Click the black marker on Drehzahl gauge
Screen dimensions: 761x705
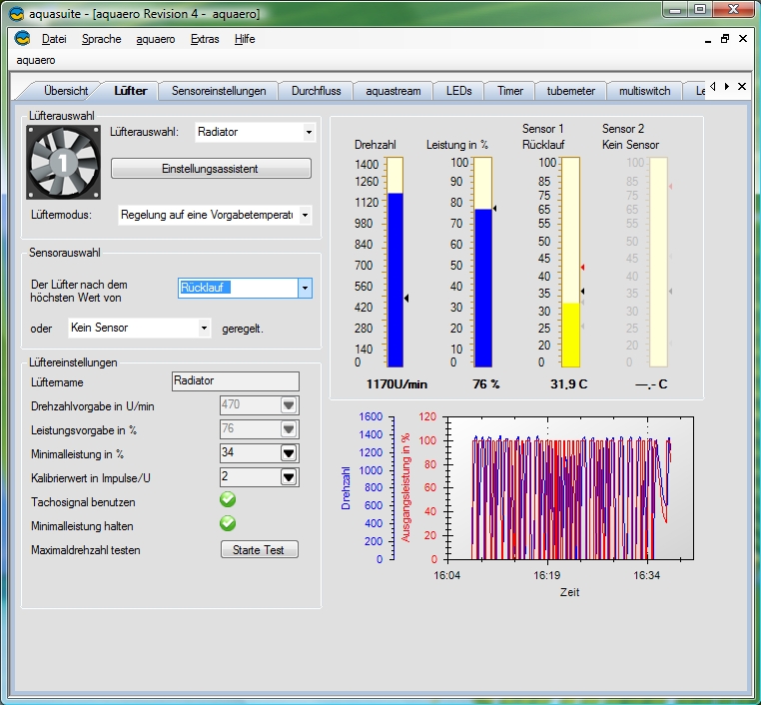click(x=406, y=298)
